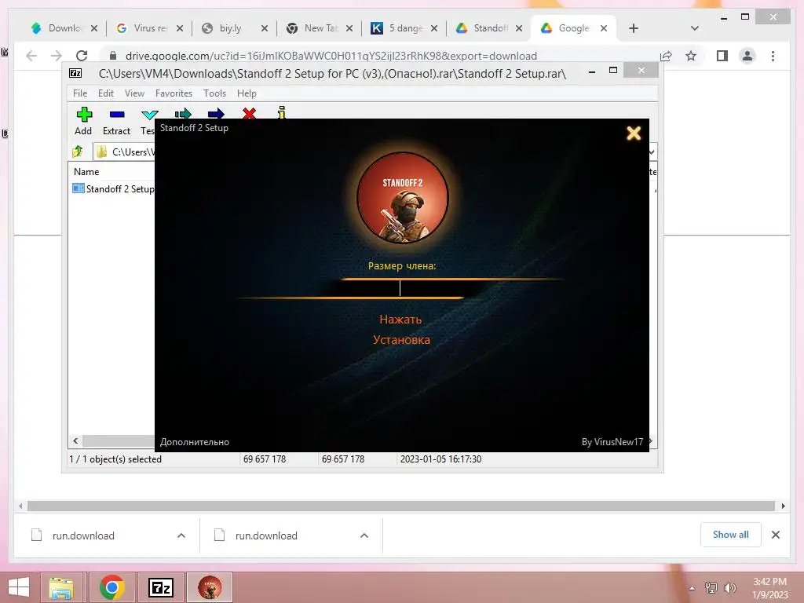804x603 pixels.
Task: Open the View menu in 7-Zip
Action: pos(134,93)
